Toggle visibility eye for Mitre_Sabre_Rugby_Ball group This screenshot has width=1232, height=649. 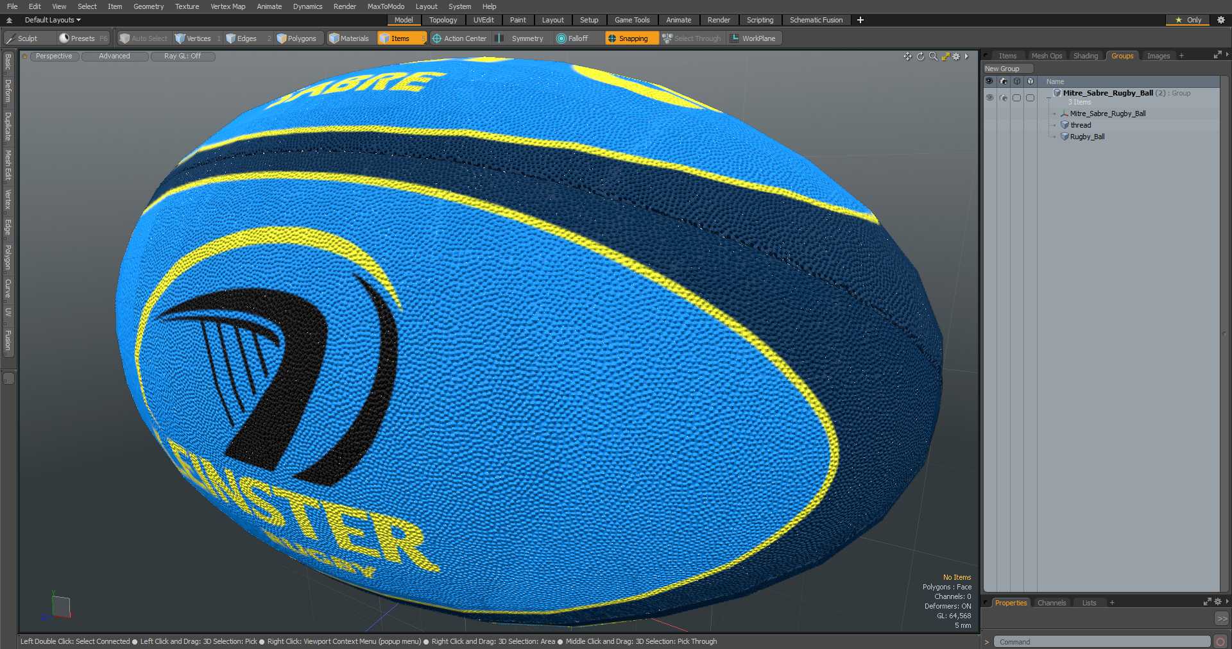[x=989, y=97]
